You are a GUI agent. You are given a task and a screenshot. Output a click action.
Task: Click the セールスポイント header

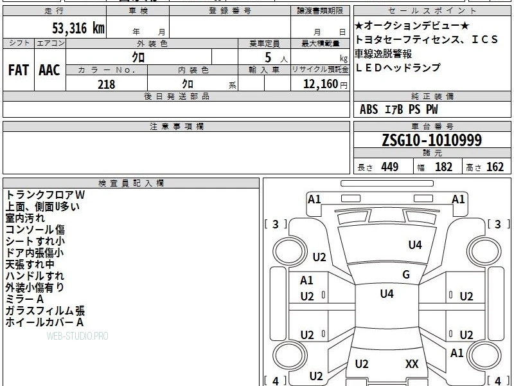coord(432,11)
